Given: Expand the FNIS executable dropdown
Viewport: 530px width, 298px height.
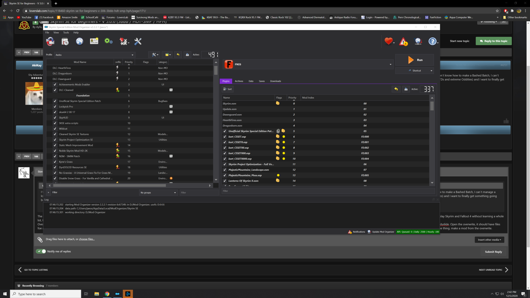Looking at the screenshot, I should click(x=390, y=64).
